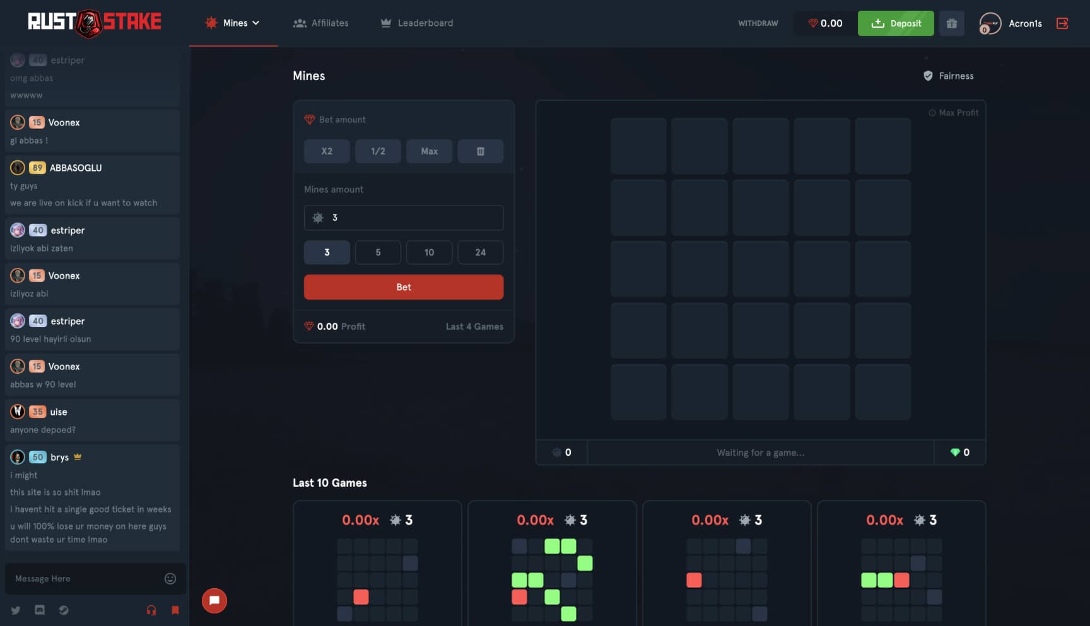The height and width of the screenshot is (626, 1090).
Task: Select 10 mines preset
Action: click(429, 252)
